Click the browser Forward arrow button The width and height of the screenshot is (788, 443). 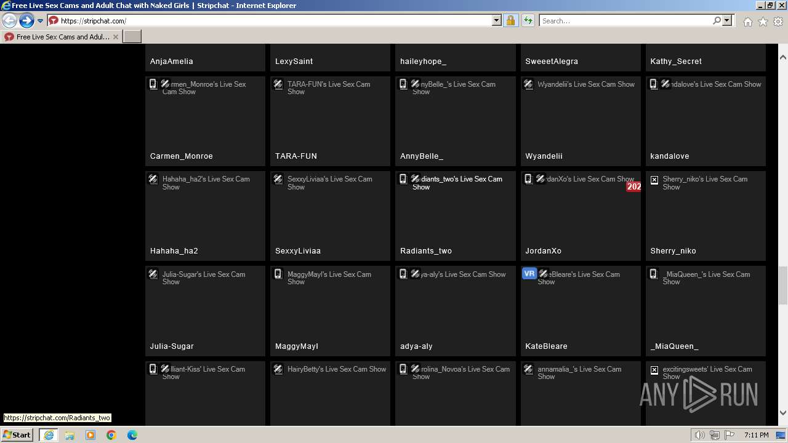[26, 21]
